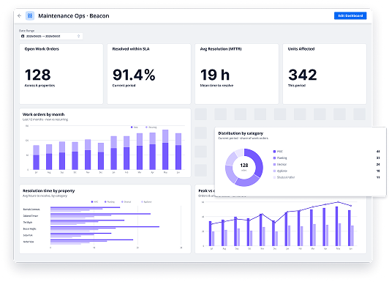Toggle the Recurring series legend in monthly chart

pyautogui.click(x=151, y=127)
